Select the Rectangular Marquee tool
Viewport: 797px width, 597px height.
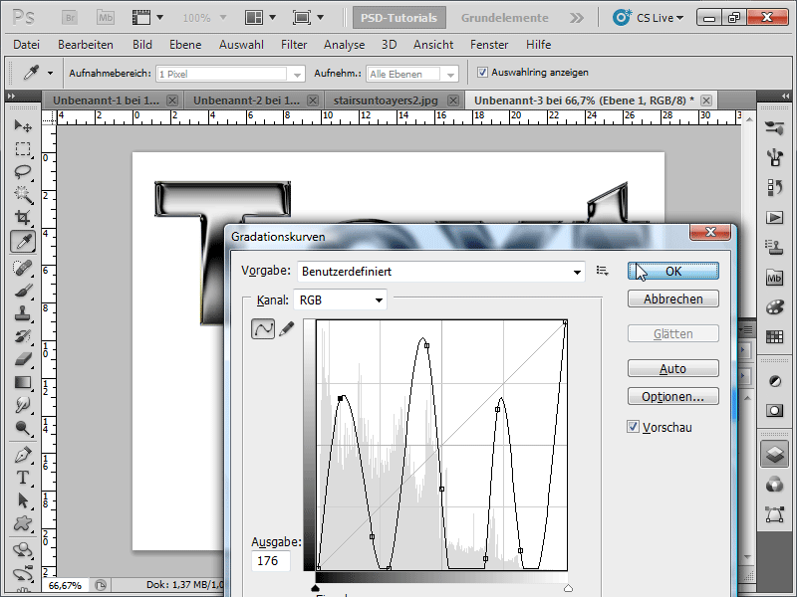(23, 148)
